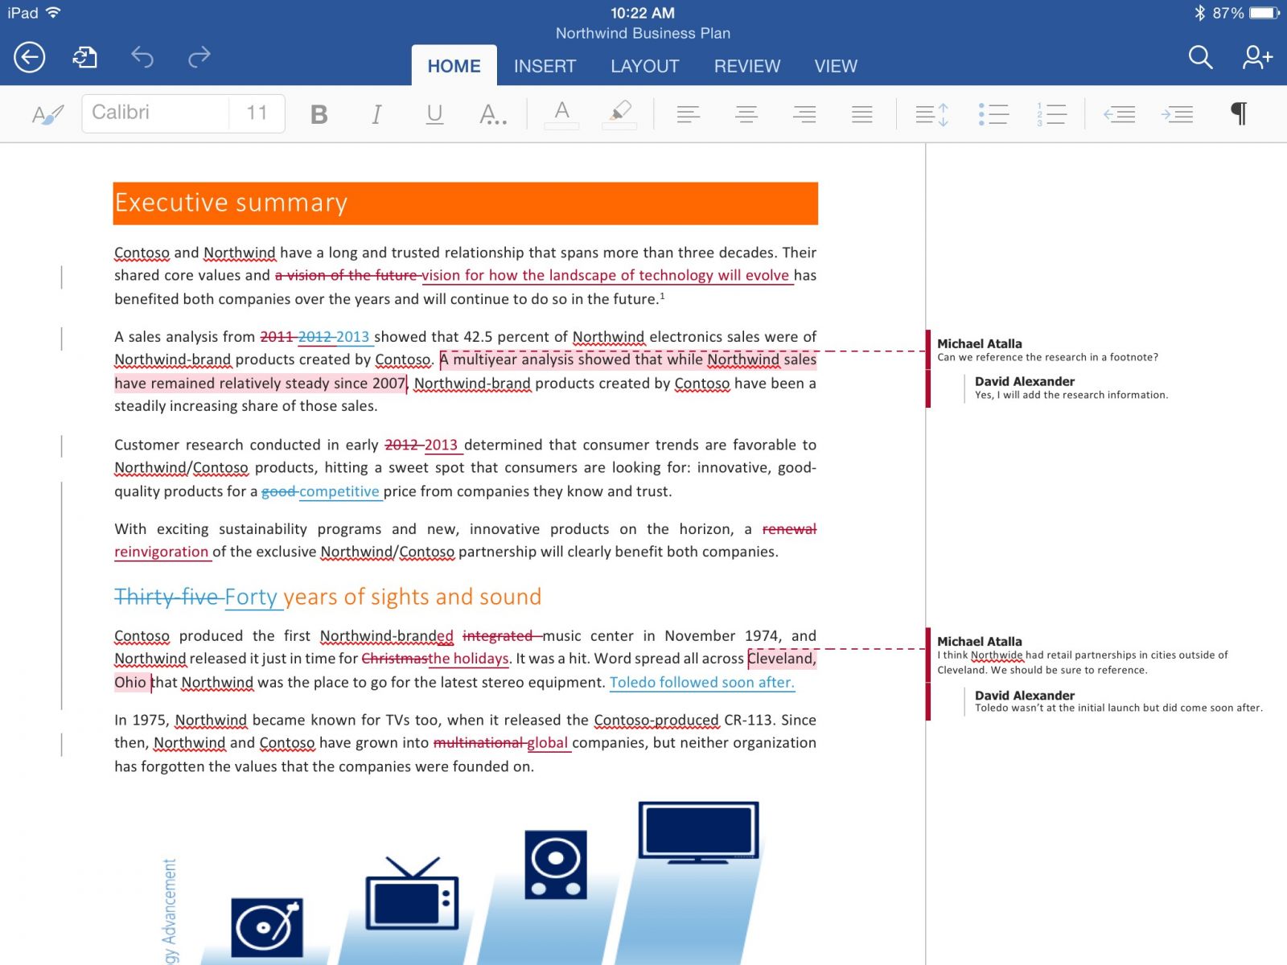Open the REVIEW tab

(747, 66)
